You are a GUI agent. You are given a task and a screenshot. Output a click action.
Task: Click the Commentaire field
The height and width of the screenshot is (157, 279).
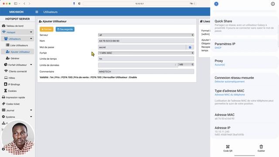click(x=146, y=72)
